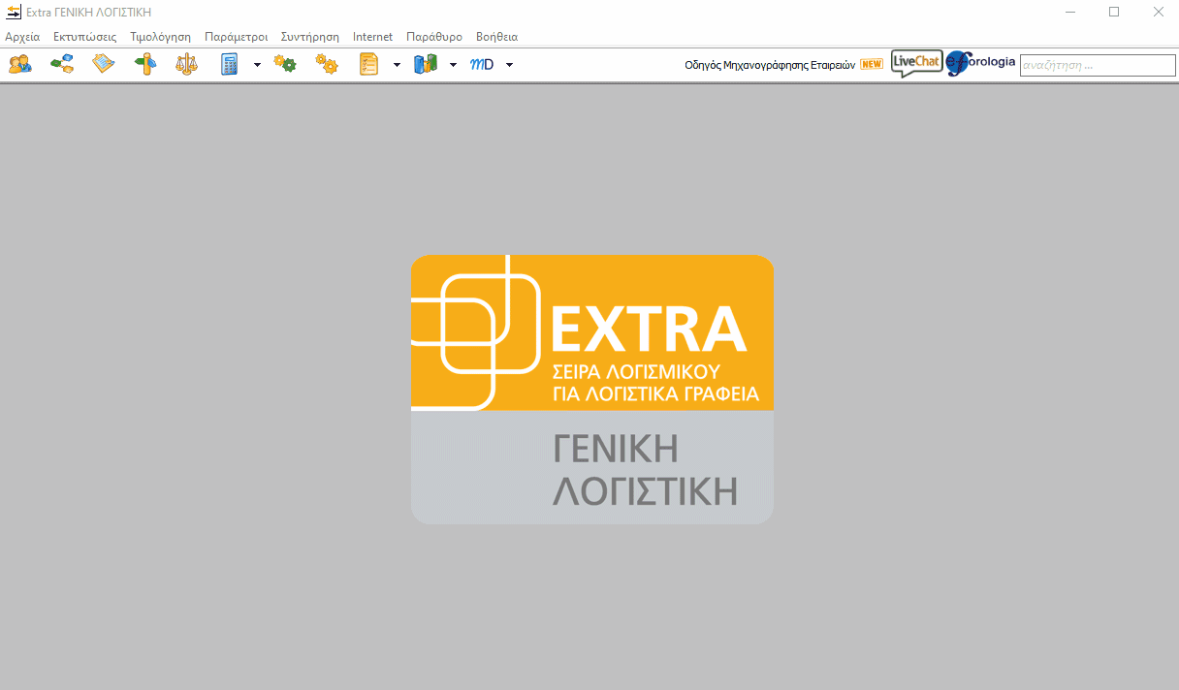Click the bar chart toolbar icon
1179x690 pixels.
coord(425,64)
